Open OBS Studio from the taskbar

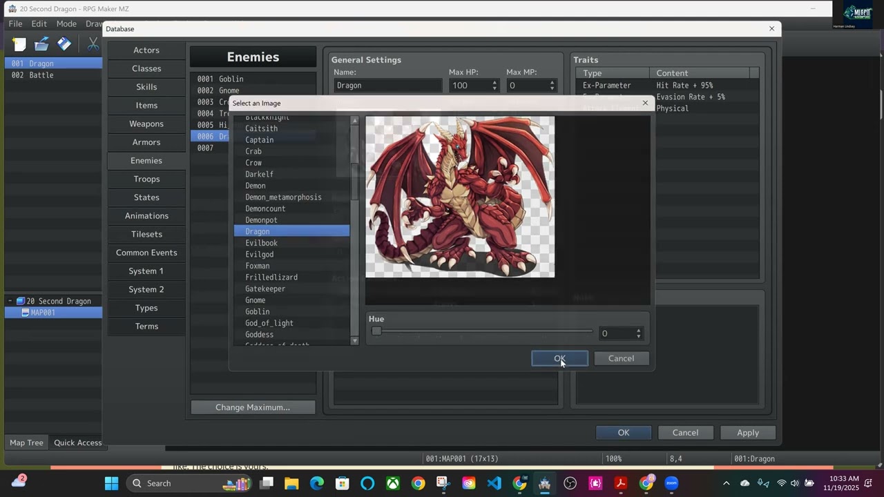(570, 483)
